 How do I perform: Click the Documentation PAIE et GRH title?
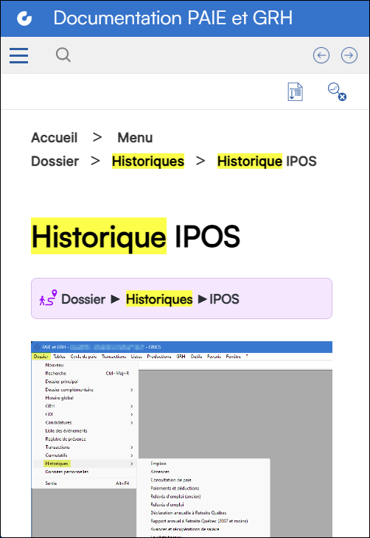(173, 18)
